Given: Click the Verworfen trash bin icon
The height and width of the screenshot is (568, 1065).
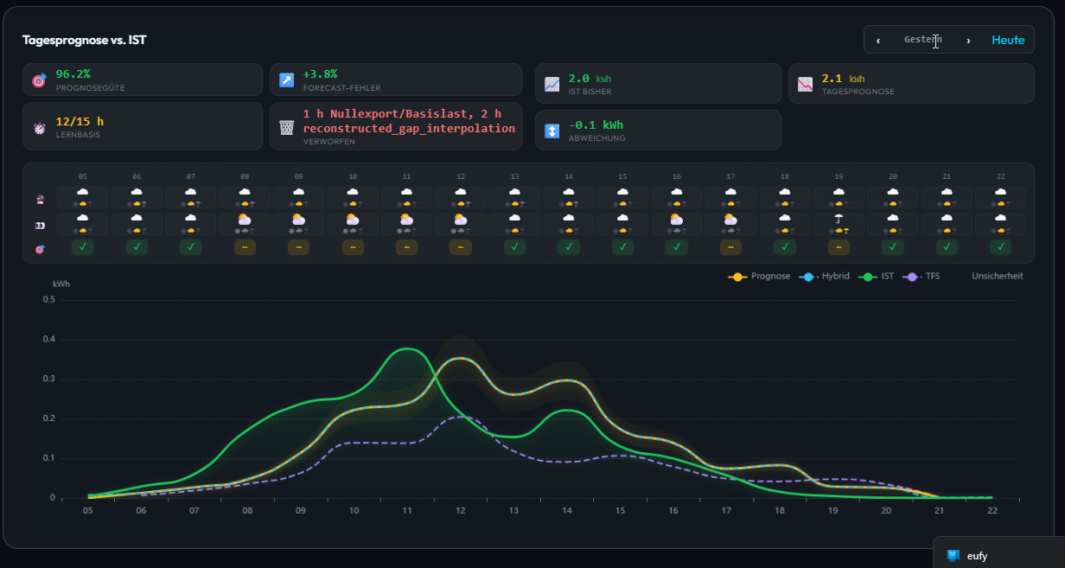Looking at the screenshot, I should [287, 128].
